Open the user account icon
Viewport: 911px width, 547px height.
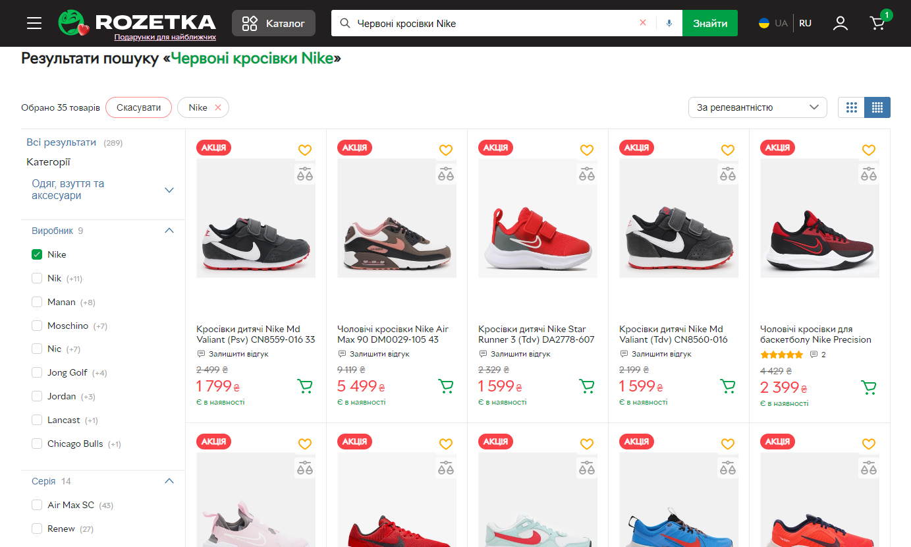point(841,24)
